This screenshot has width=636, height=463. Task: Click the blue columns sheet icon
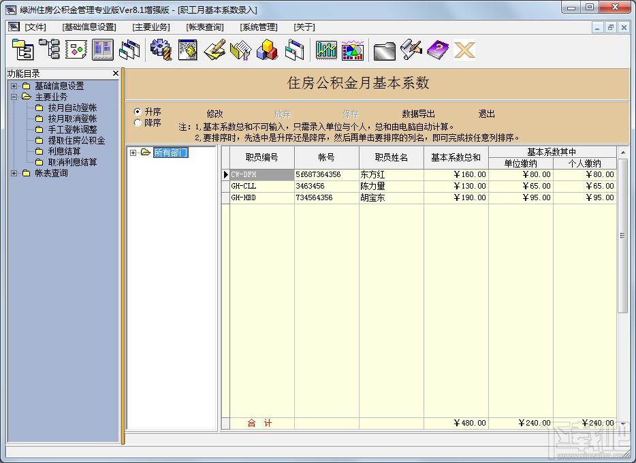click(x=103, y=50)
